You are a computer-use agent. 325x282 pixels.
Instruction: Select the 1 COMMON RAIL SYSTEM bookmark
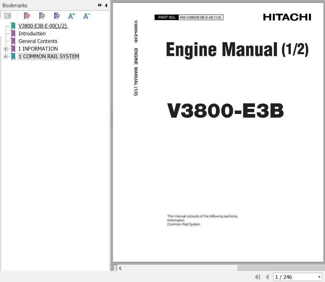pyautogui.click(x=49, y=56)
